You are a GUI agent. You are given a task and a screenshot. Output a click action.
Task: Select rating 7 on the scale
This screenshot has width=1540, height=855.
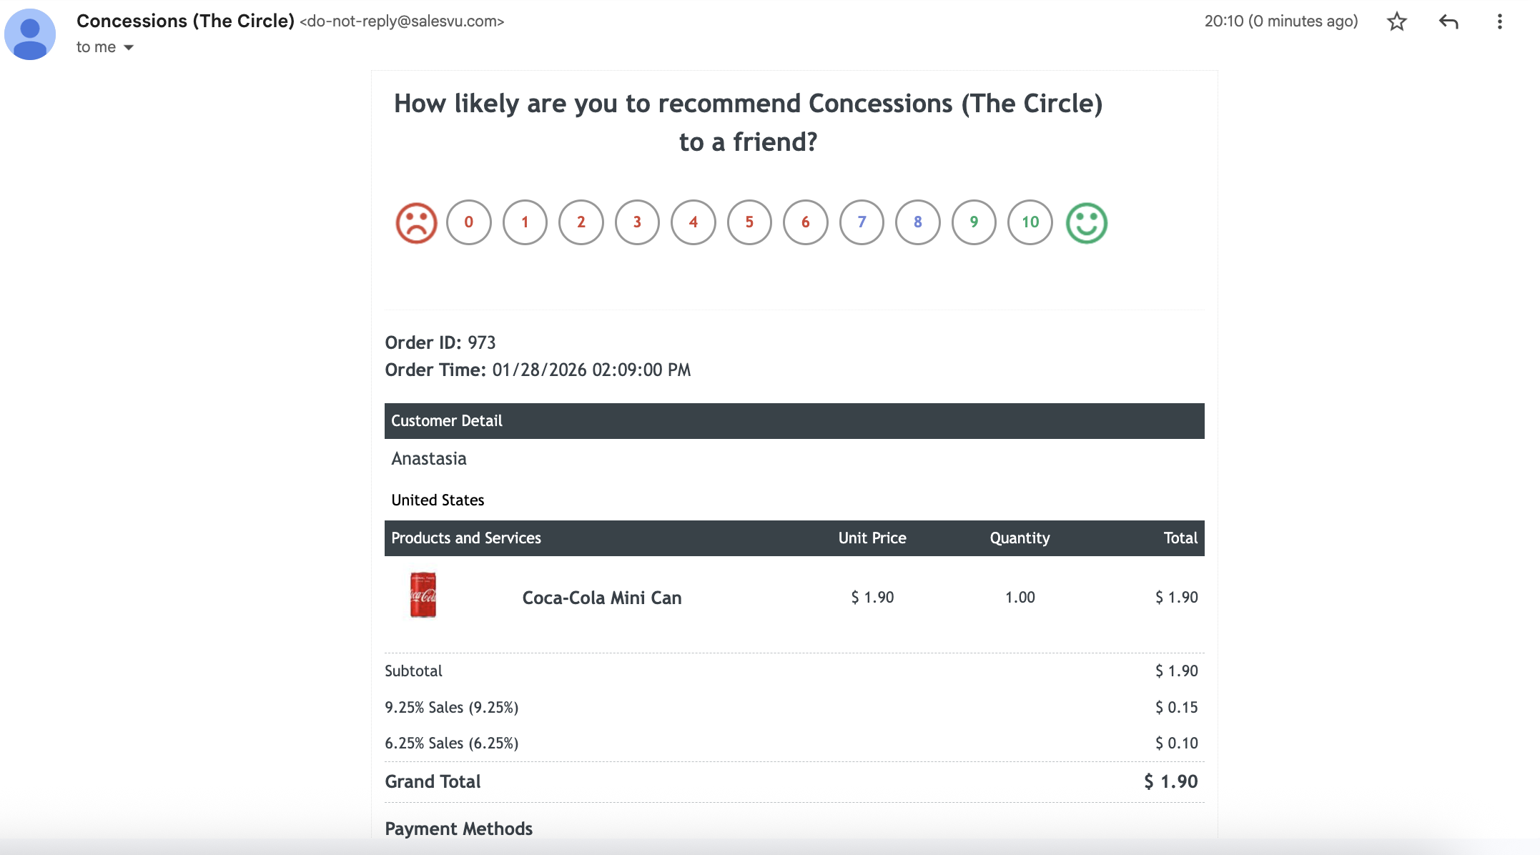tap(862, 222)
